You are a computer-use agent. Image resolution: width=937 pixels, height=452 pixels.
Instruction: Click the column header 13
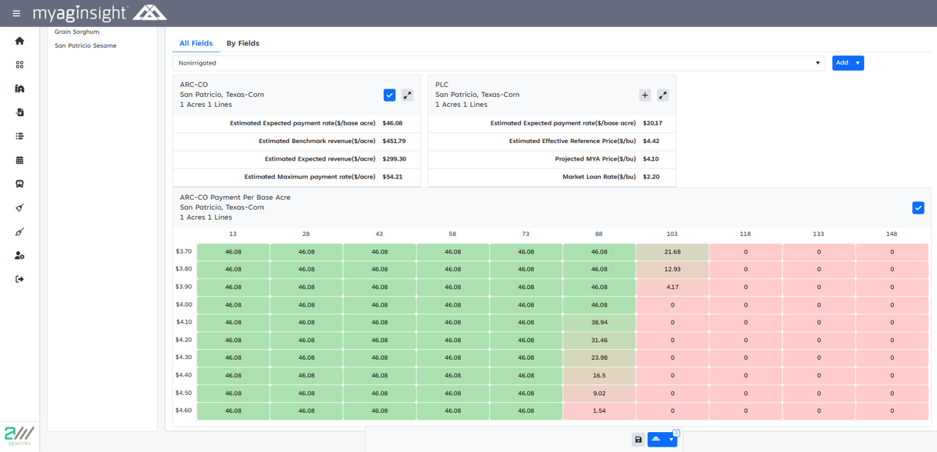tap(233, 234)
